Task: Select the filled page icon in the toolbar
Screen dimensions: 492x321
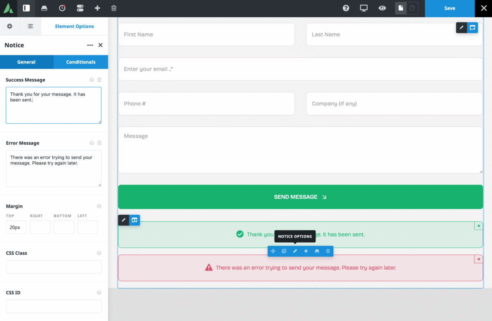Action: 401,8
